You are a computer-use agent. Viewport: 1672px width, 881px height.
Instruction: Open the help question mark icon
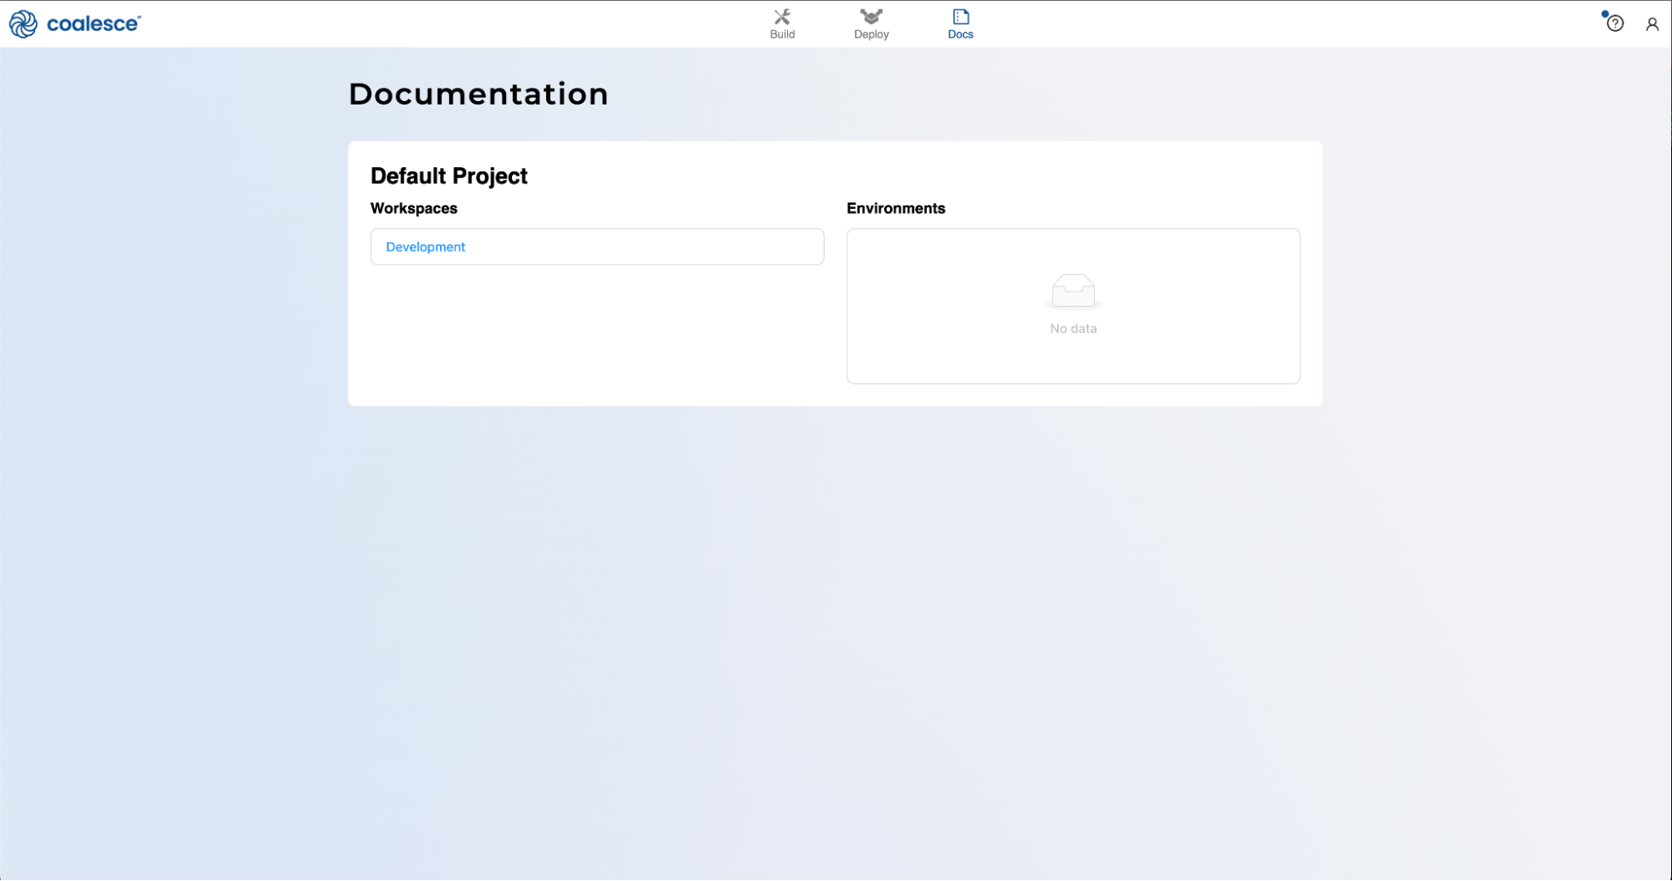point(1615,23)
